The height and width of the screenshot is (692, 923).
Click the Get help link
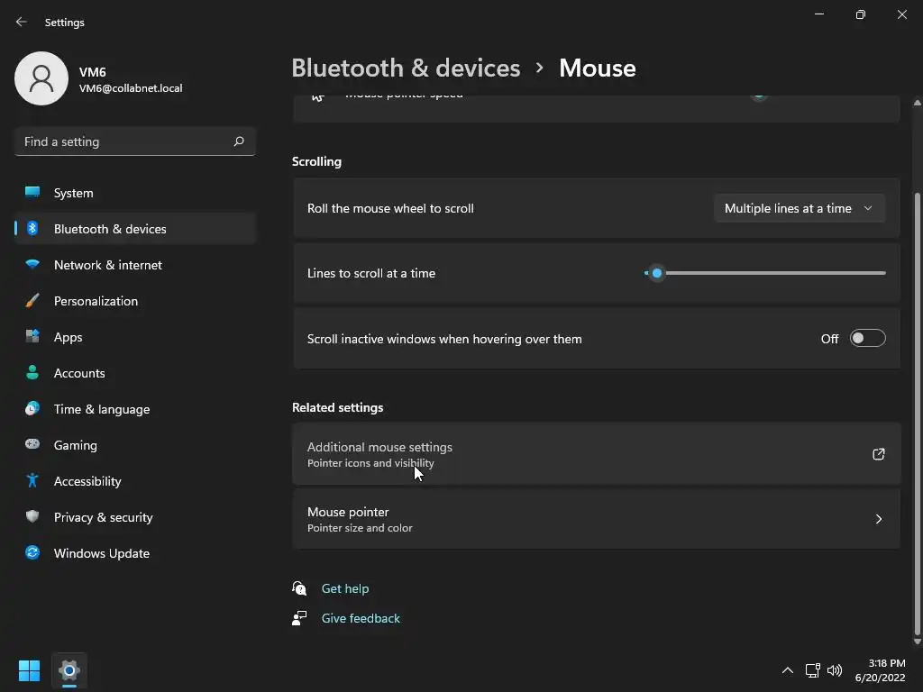pyautogui.click(x=345, y=588)
